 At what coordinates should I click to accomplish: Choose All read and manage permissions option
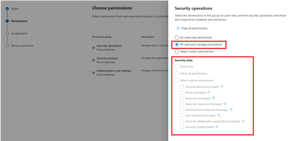pos(177,45)
